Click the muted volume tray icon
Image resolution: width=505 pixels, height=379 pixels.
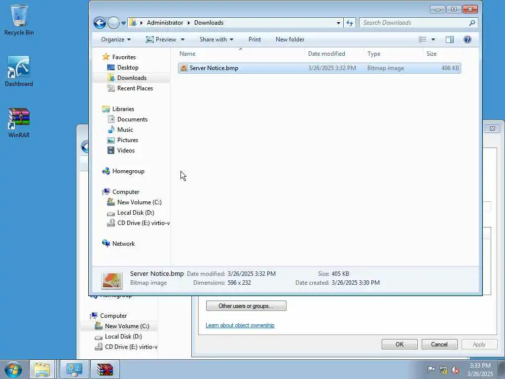pyautogui.click(x=455, y=370)
